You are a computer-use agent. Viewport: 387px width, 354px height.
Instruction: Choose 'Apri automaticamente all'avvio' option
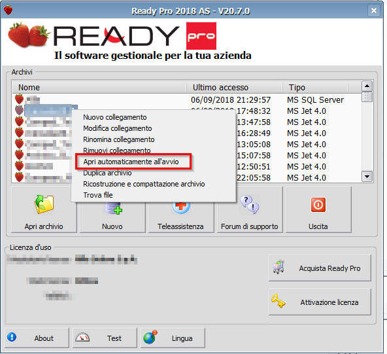click(x=131, y=162)
